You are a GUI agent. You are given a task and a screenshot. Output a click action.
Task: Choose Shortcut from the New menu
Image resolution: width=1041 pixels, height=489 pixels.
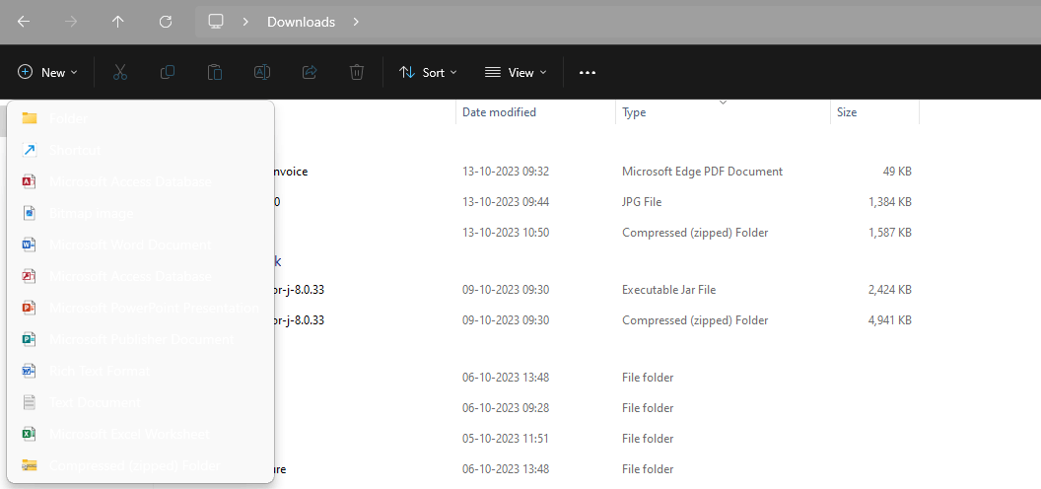[141, 150]
